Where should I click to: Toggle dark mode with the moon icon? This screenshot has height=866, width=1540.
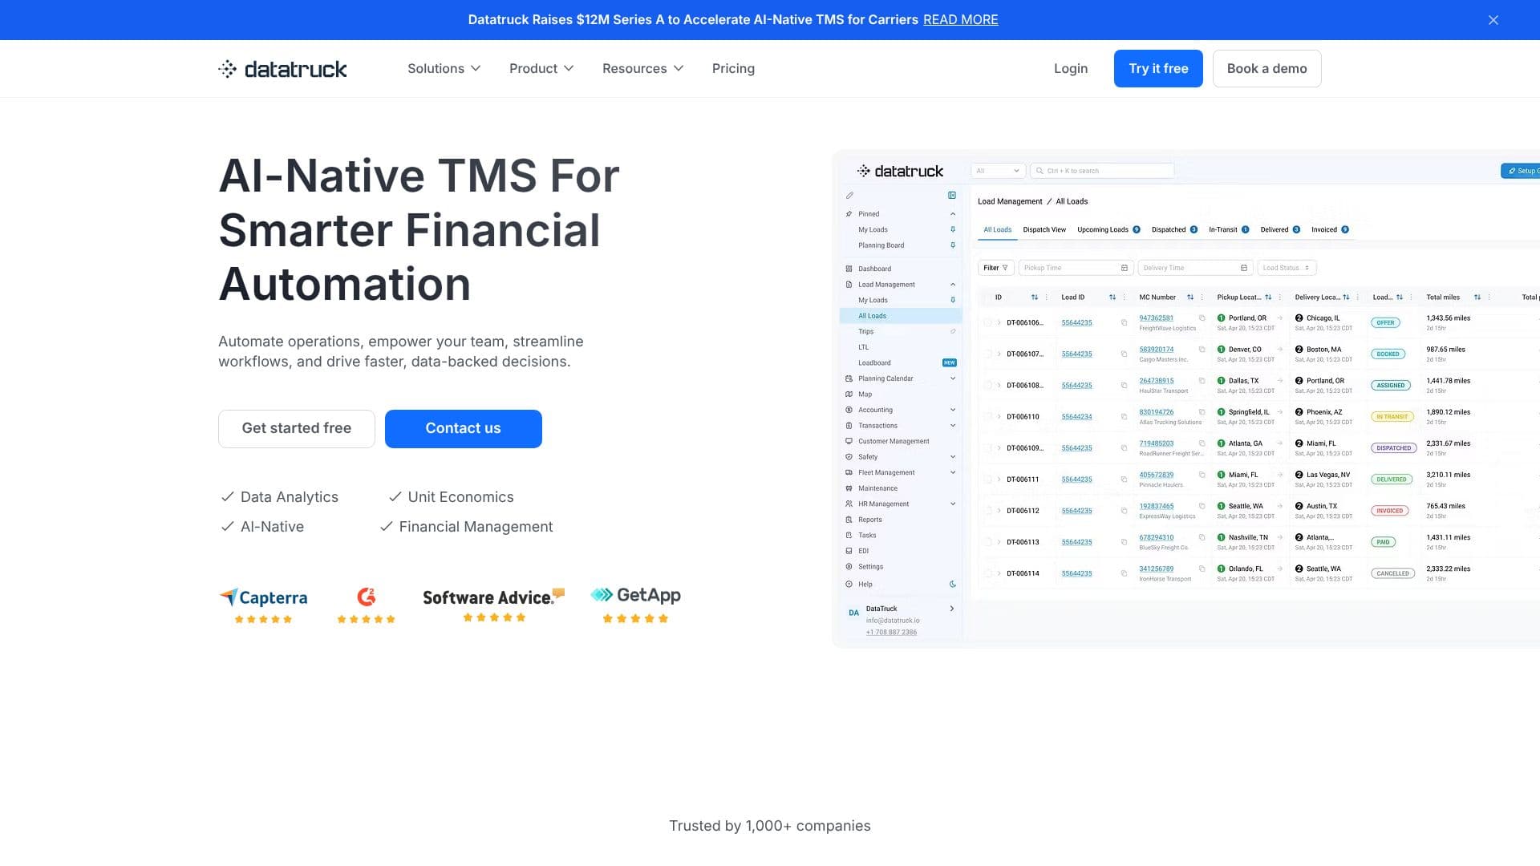click(x=953, y=585)
